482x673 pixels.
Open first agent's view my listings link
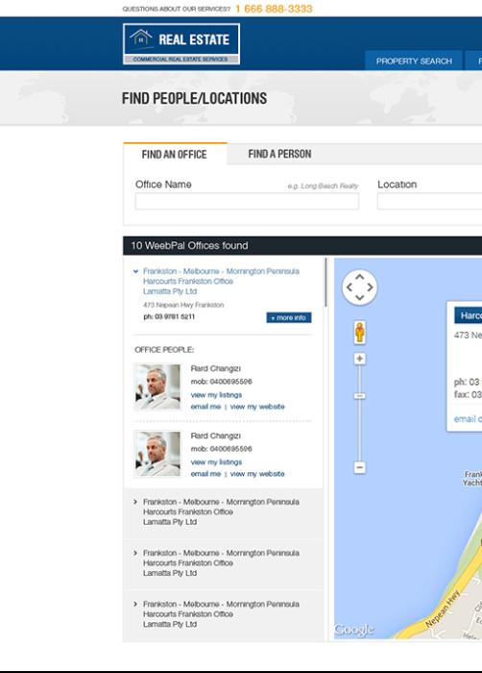tap(216, 395)
